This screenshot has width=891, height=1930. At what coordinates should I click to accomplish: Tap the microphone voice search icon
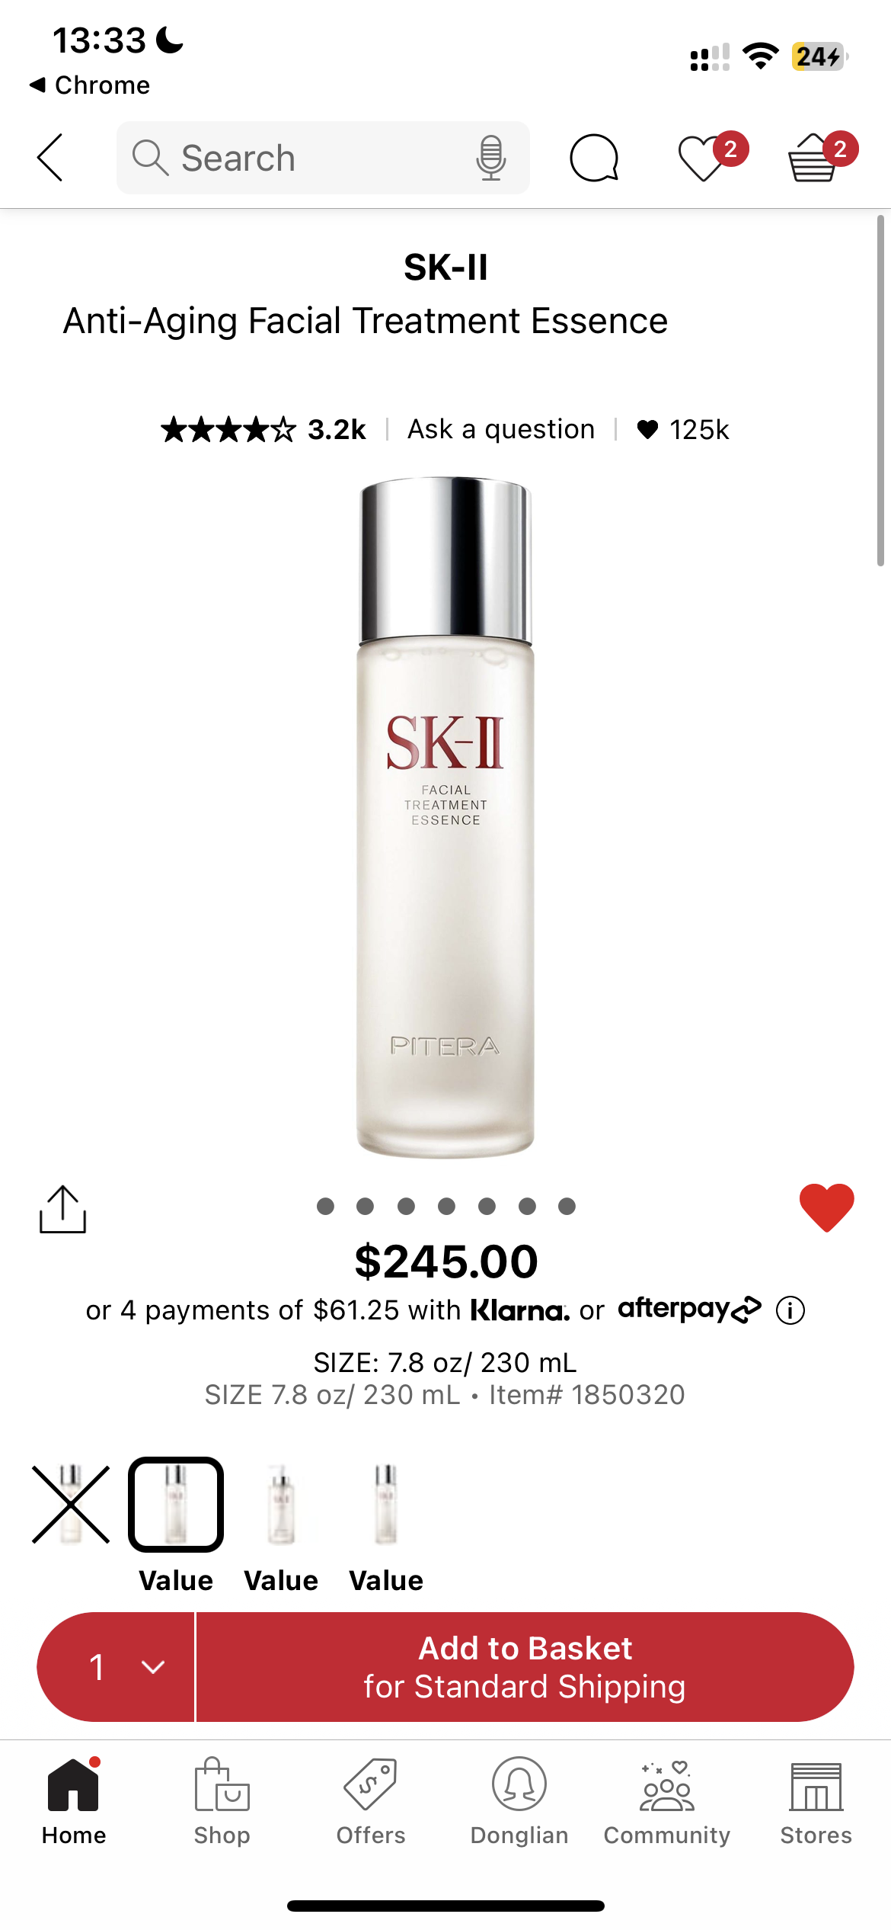(491, 158)
